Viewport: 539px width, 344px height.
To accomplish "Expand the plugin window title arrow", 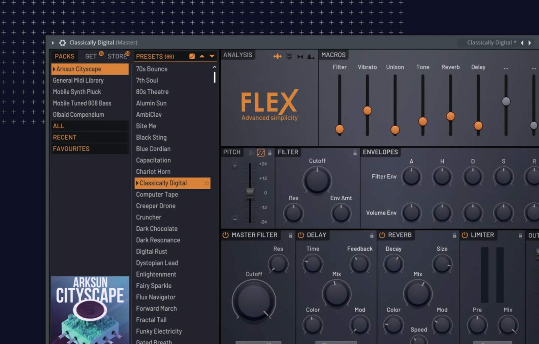I will [x=53, y=43].
